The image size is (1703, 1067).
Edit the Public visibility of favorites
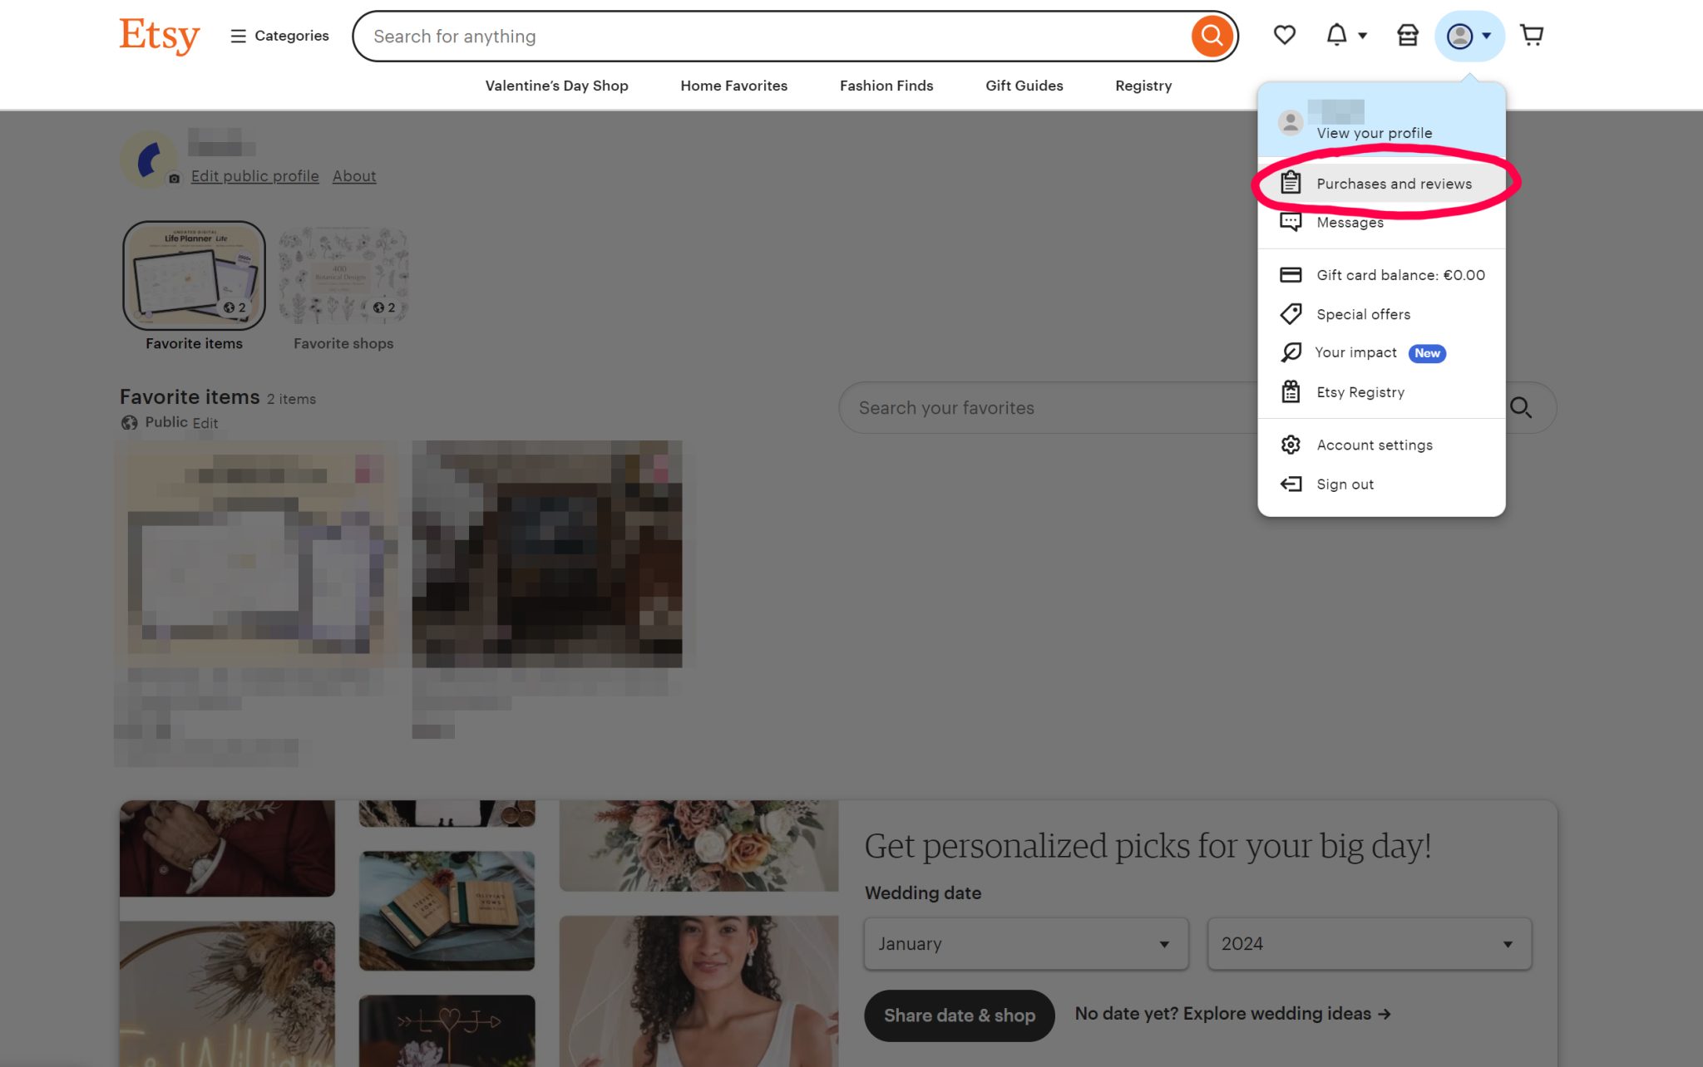coord(205,422)
